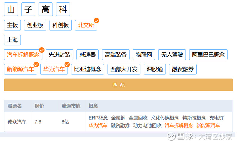Click 文化传媒概念 in the concept cell

(165, 118)
